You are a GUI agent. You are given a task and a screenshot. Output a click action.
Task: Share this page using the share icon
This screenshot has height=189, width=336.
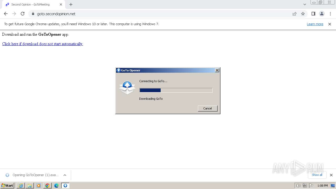coord(295,14)
